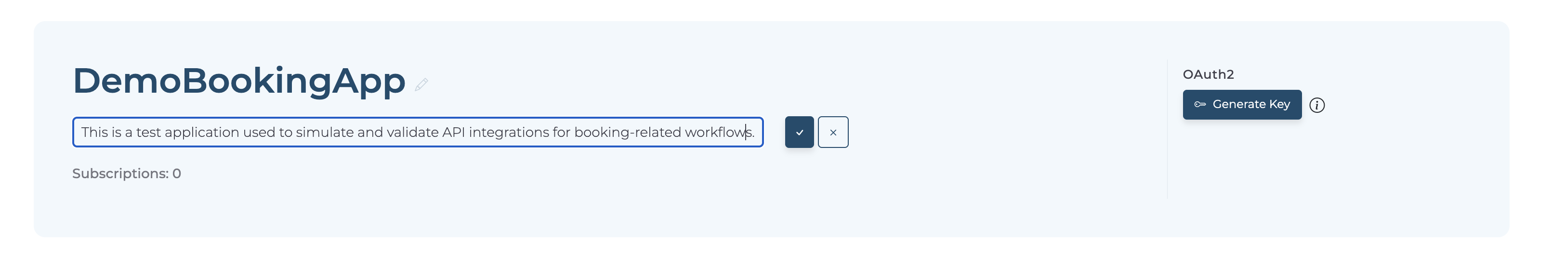Click the pencil edit icon beside DemoBookingApp
The width and height of the screenshot is (1552, 268).
coord(421,85)
